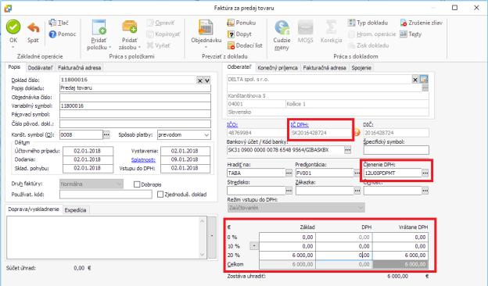This screenshot has height=286, width=488.
Task: Open the Spôsob platby prevodom dropdown
Action: tap(206, 135)
